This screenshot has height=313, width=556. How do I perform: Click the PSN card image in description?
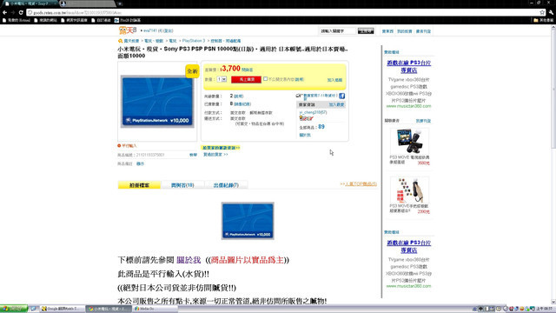coord(248,220)
